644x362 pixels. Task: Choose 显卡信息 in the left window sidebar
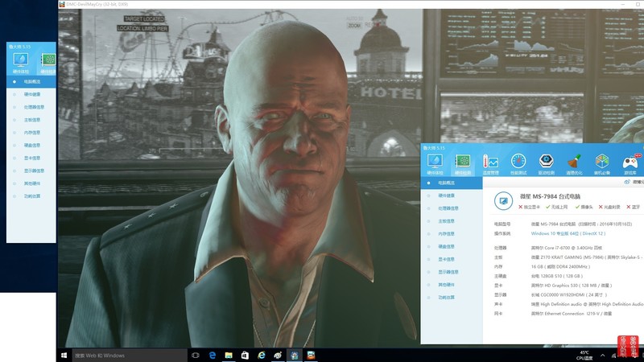point(31,158)
